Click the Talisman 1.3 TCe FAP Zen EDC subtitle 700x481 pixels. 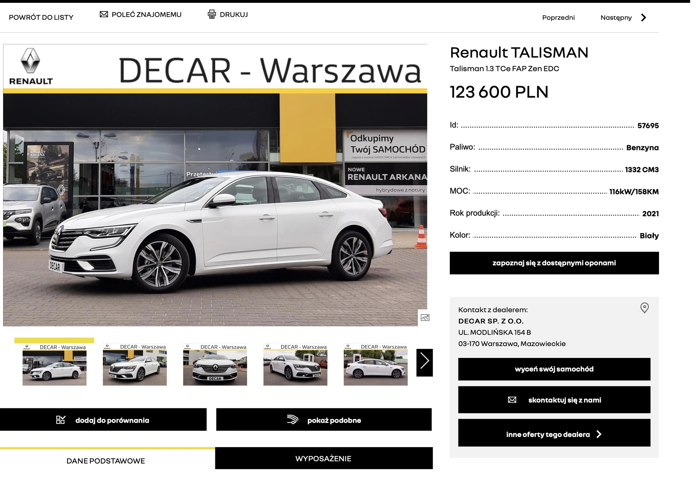tap(504, 69)
